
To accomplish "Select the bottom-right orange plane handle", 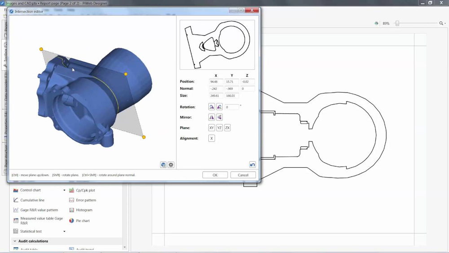I will [144, 137].
